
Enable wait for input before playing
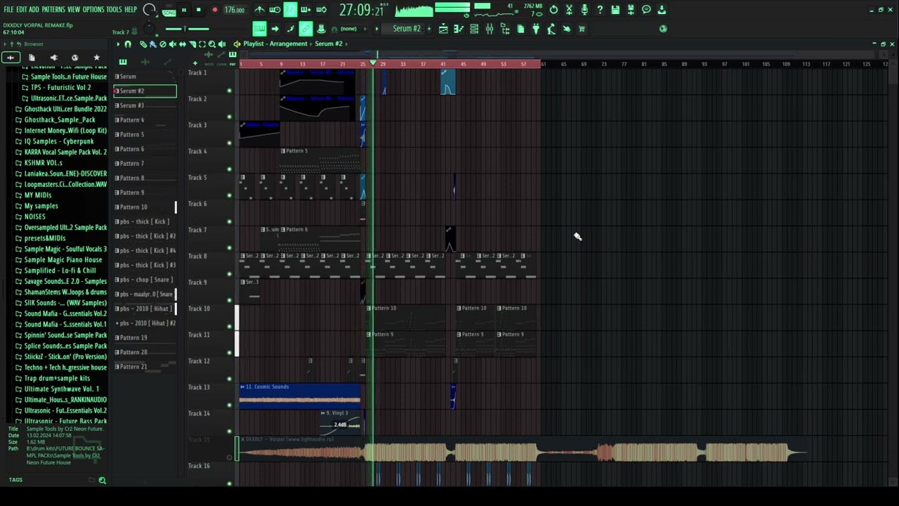pos(275,10)
